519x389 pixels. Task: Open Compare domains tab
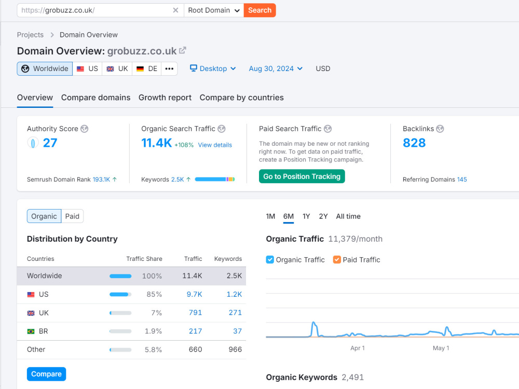(95, 98)
